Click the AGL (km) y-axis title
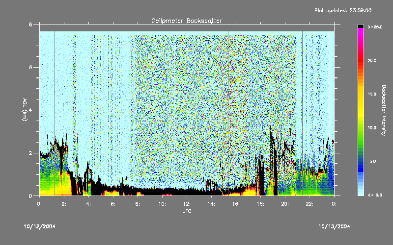Image resolution: width=393 pixels, height=245 pixels. (x=25, y=109)
